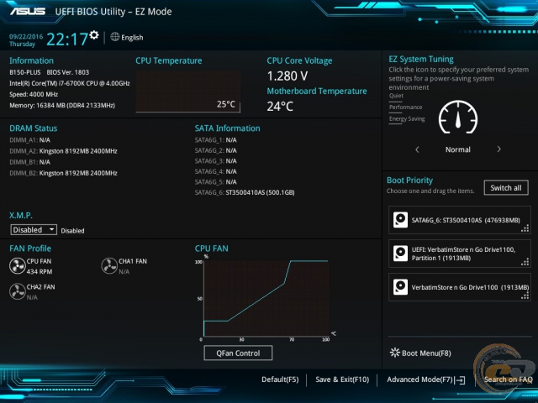The width and height of the screenshot is (538, 403).
Task: Click the disk icon of UEFI Verbatim entry
Action: pos(400,254)
